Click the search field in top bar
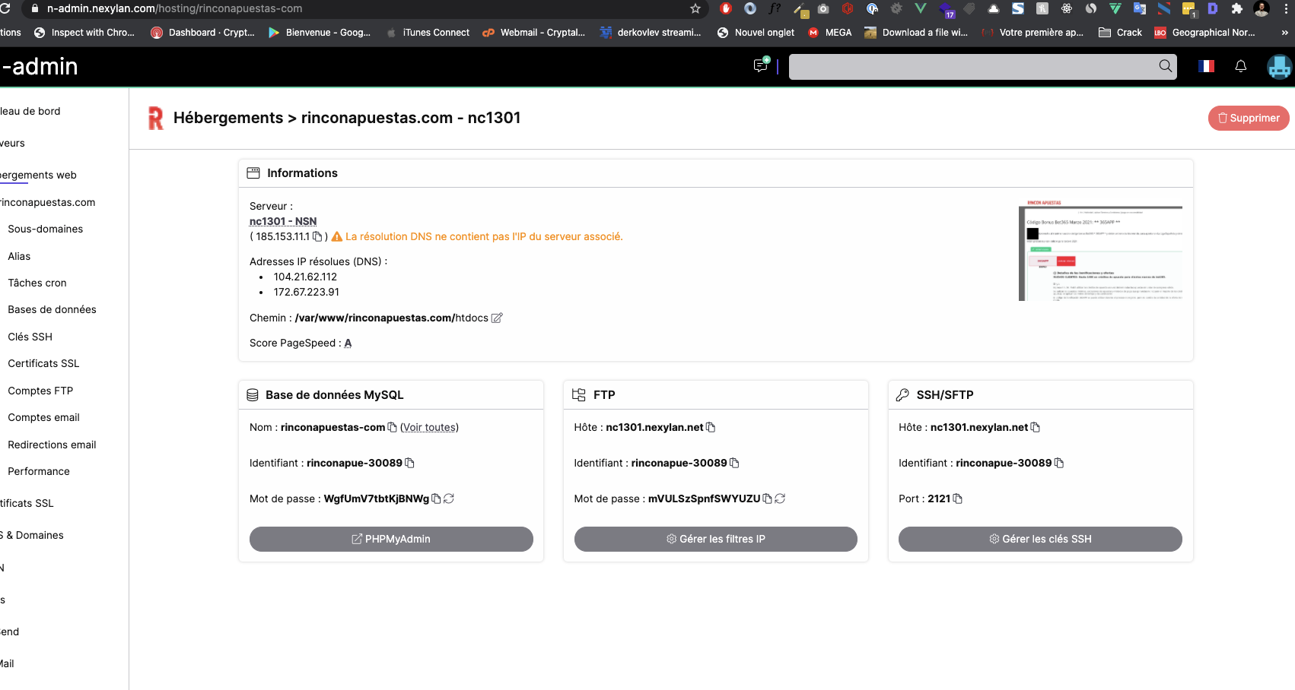1295x690 pixels. tap(974, 66)
